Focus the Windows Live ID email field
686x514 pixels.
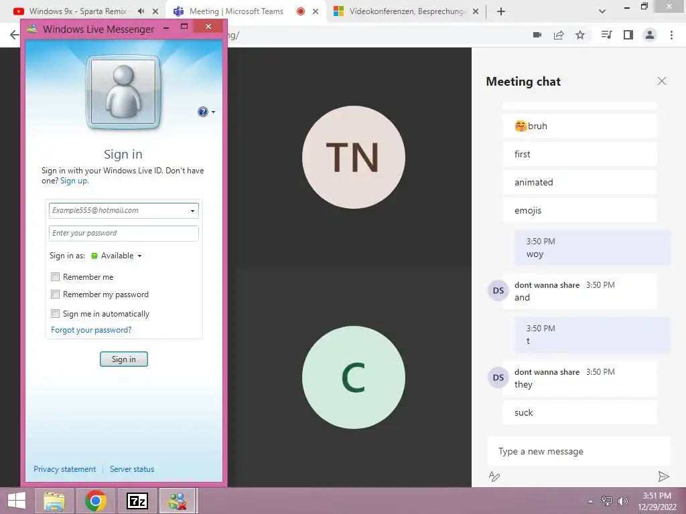point(124,210)
